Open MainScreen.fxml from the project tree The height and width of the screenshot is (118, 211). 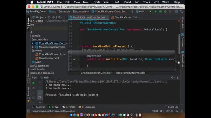click(x=47, y=58)
